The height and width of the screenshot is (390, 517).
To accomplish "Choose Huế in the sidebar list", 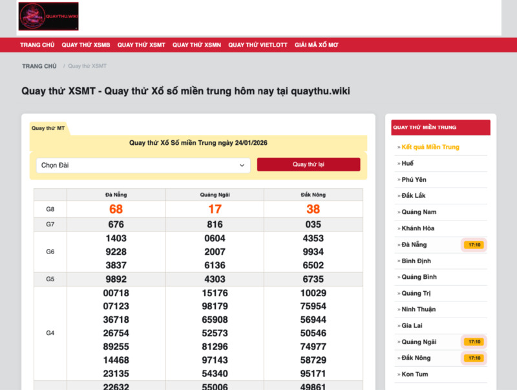I will click(407, 164).
